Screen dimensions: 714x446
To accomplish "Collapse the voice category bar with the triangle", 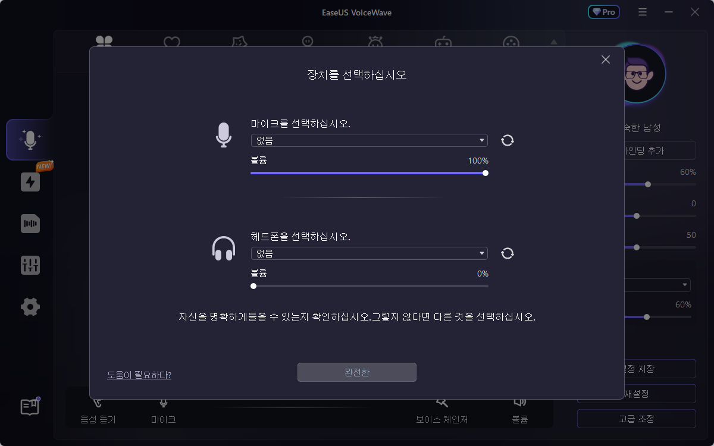I will tap(553, 42).
